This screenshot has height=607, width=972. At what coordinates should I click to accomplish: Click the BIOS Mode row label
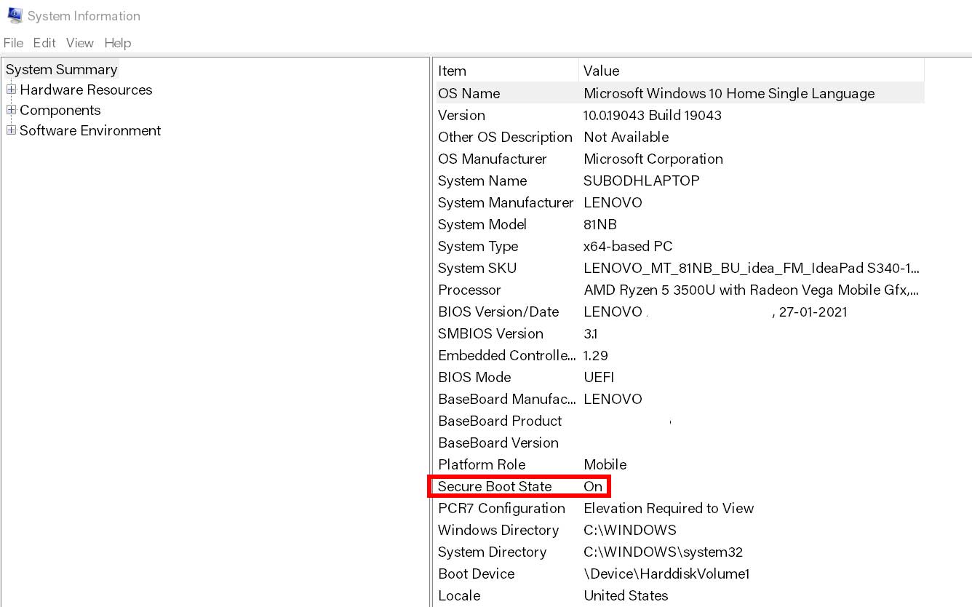pos(474,377)
